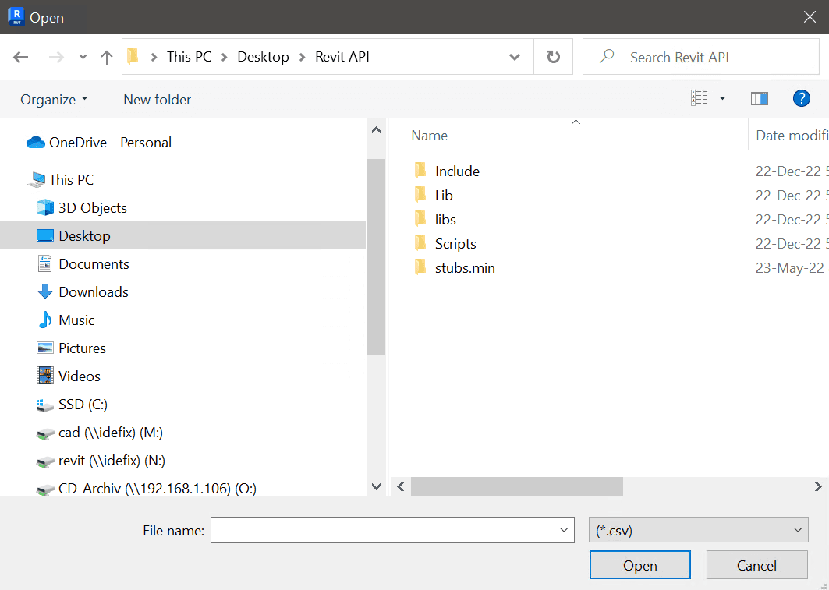Image resolution: width=829 pixels, height=590 pixels.
Task: Open 3D Objects in the navigation pane
Action: click(x=93, y=207)
